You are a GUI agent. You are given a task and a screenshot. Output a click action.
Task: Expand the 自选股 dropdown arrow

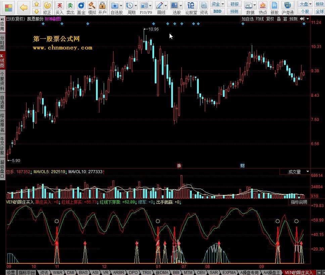point(121,6)
